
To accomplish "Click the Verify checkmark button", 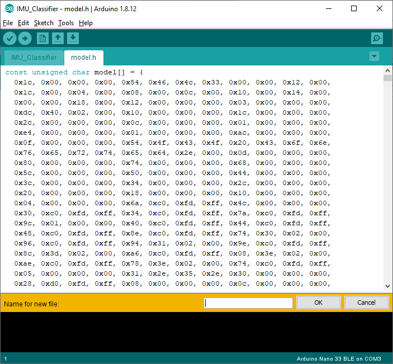I will coord(10,39).
